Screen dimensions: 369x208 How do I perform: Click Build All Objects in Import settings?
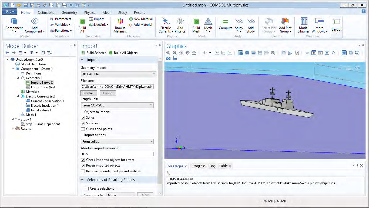[x=123, y=53]
